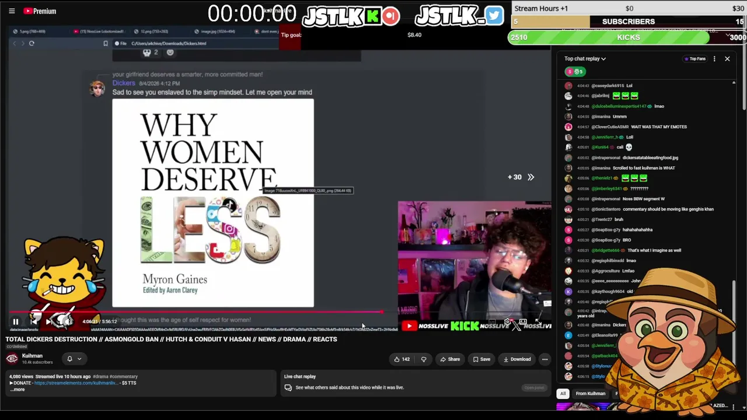The height and width of the screenshot is (420, 747).
Task: Skip forward 30 seconds arrow in player
Action: click(530, 177)
